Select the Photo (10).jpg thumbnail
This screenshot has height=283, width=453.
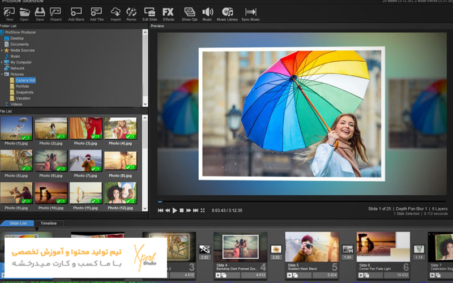click(51, 193)
